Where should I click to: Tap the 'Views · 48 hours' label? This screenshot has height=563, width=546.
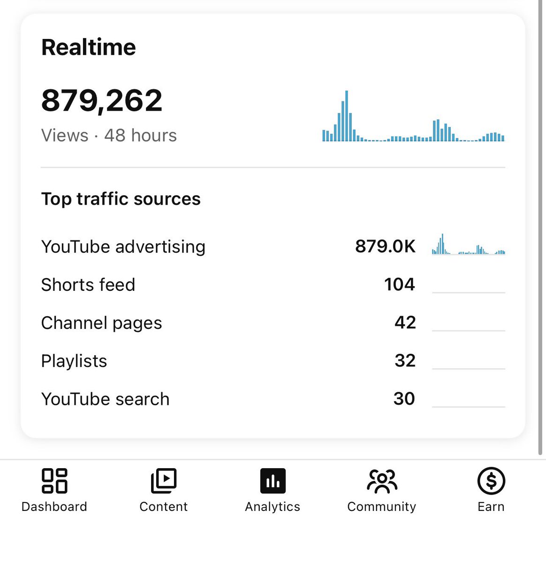pos(109,135)
